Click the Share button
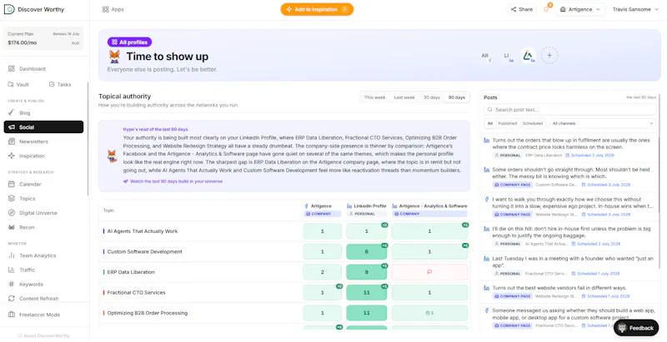The height and width of the screenshot is (342, 667). point(522,9)
